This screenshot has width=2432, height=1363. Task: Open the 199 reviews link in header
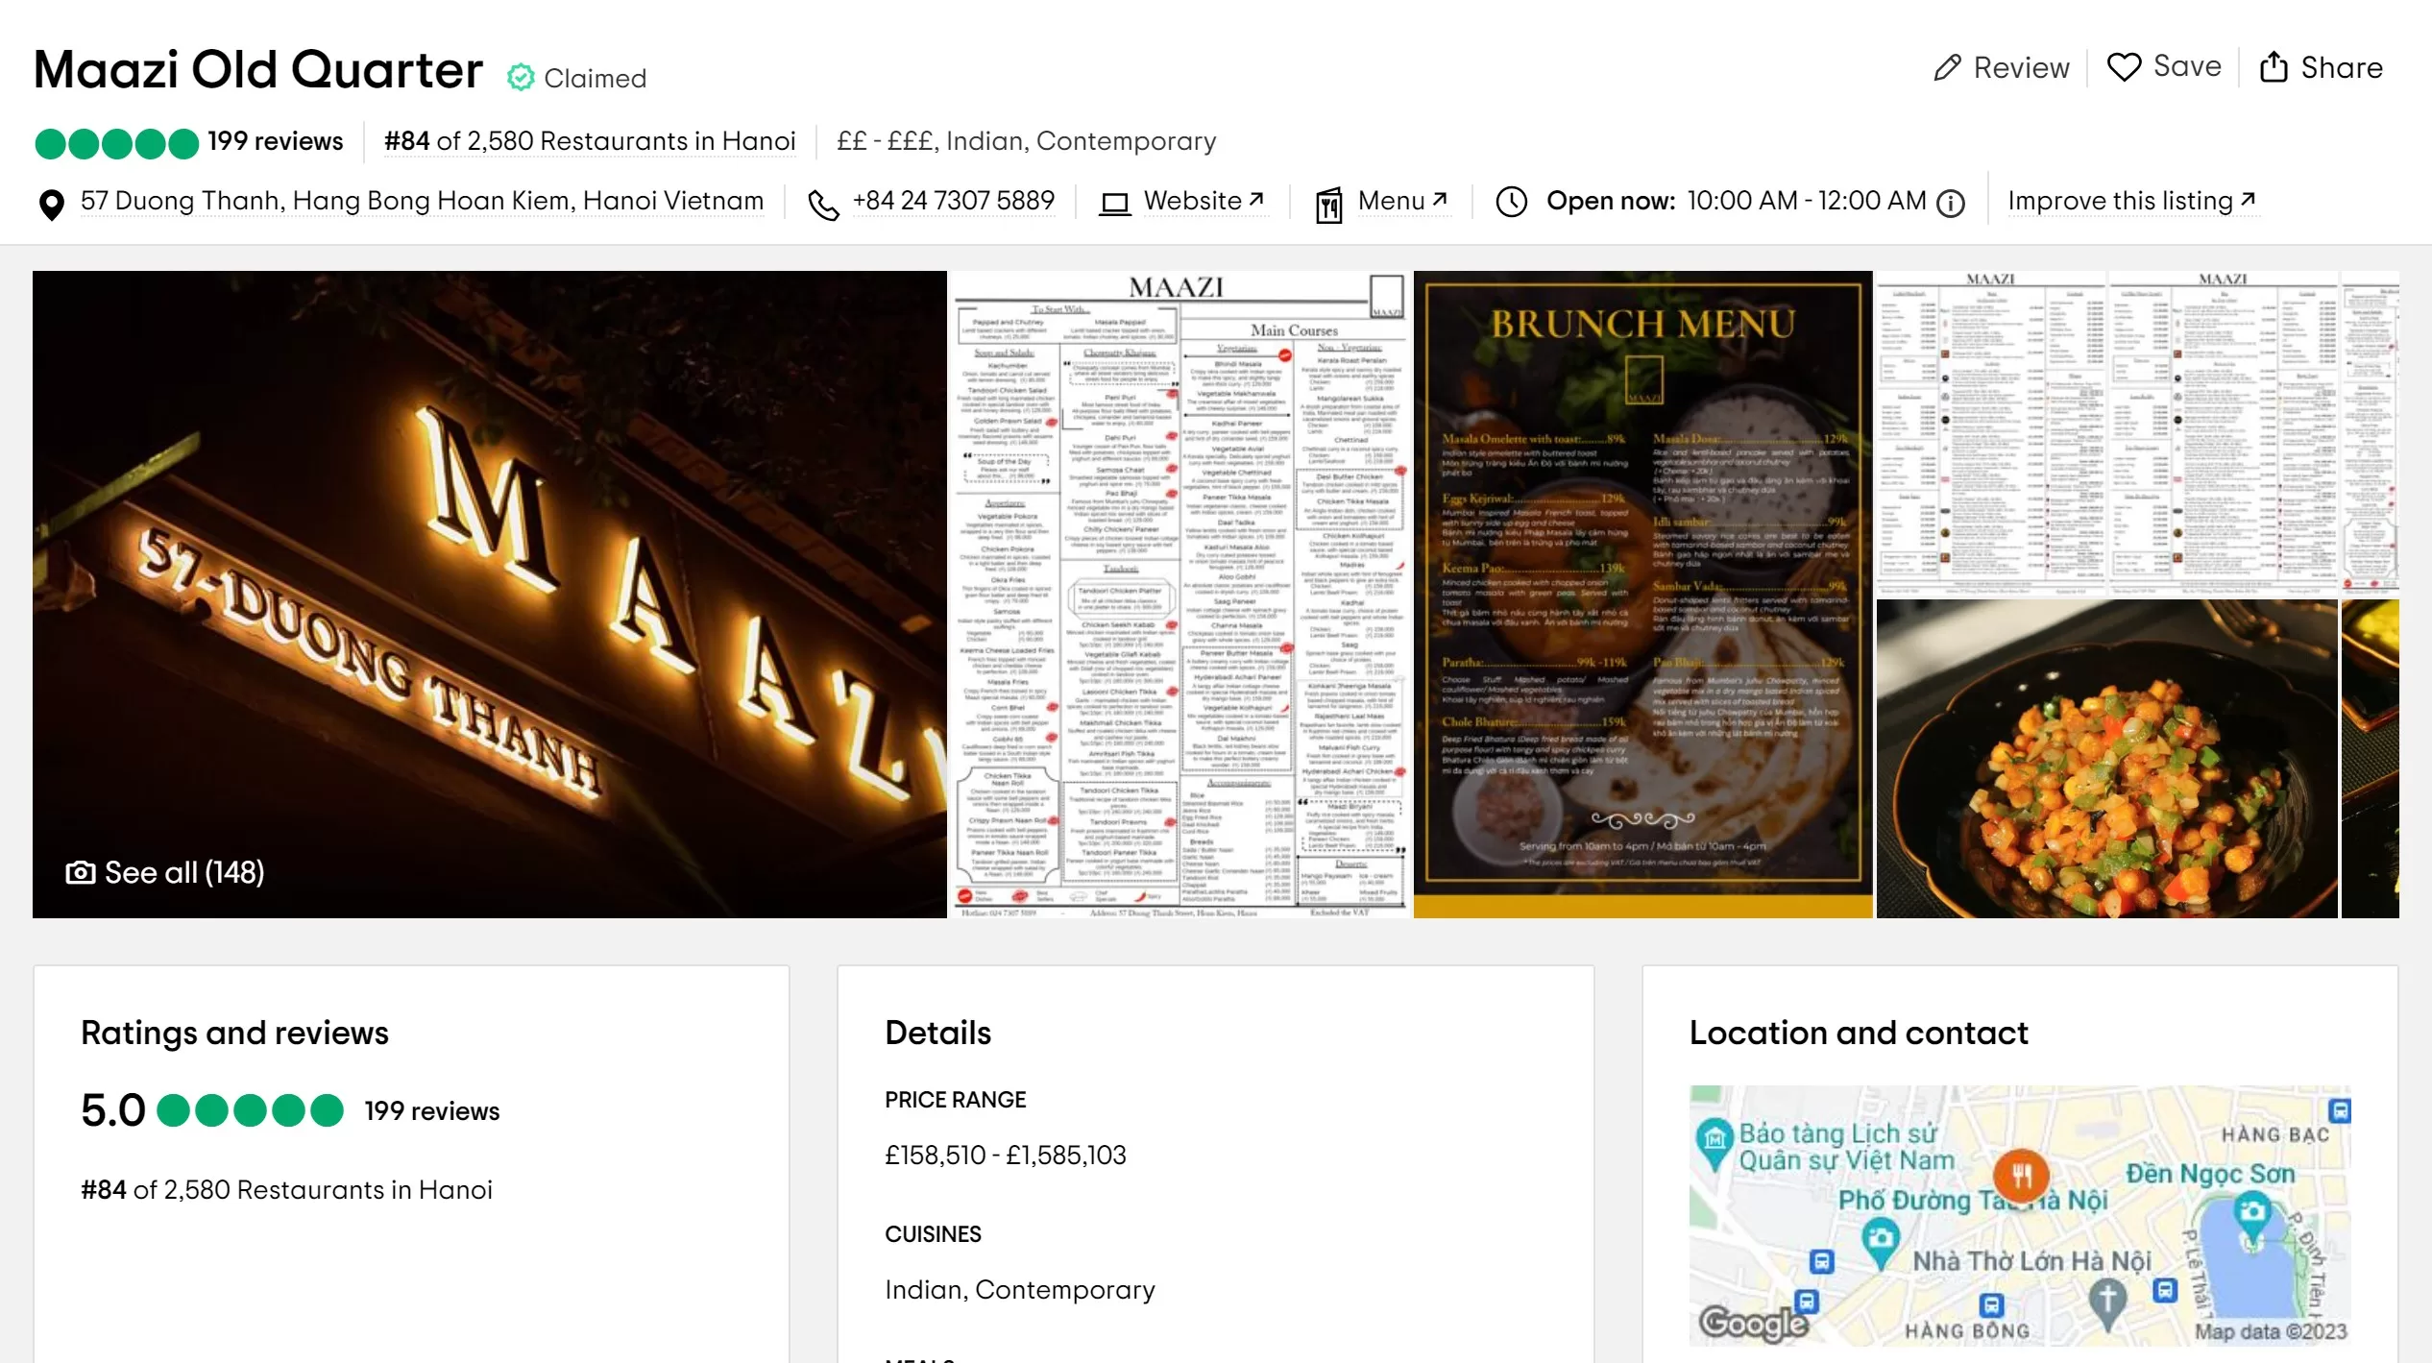point(276,141)
